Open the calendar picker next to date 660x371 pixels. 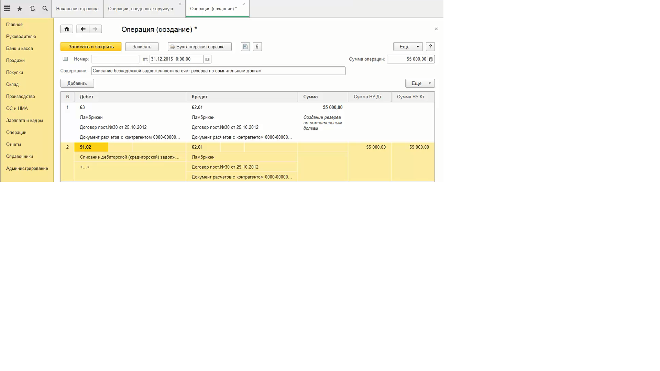click(x=207, y=59)
